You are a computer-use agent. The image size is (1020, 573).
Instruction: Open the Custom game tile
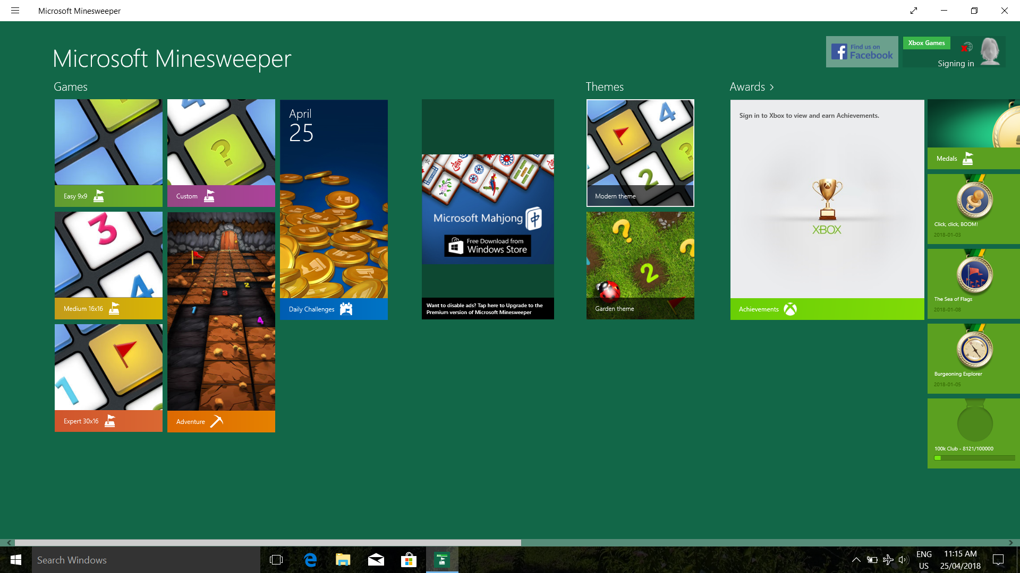pyautogui.click(x=221, y=153)
